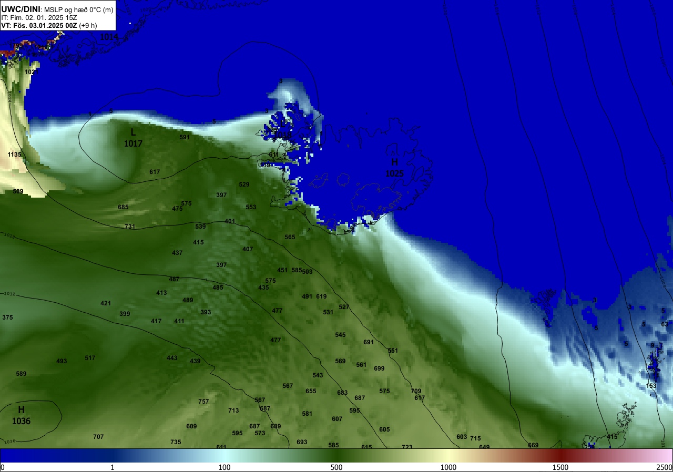Click the height value '691'
This screenshot has width=673, height=472.
(369, 342)
